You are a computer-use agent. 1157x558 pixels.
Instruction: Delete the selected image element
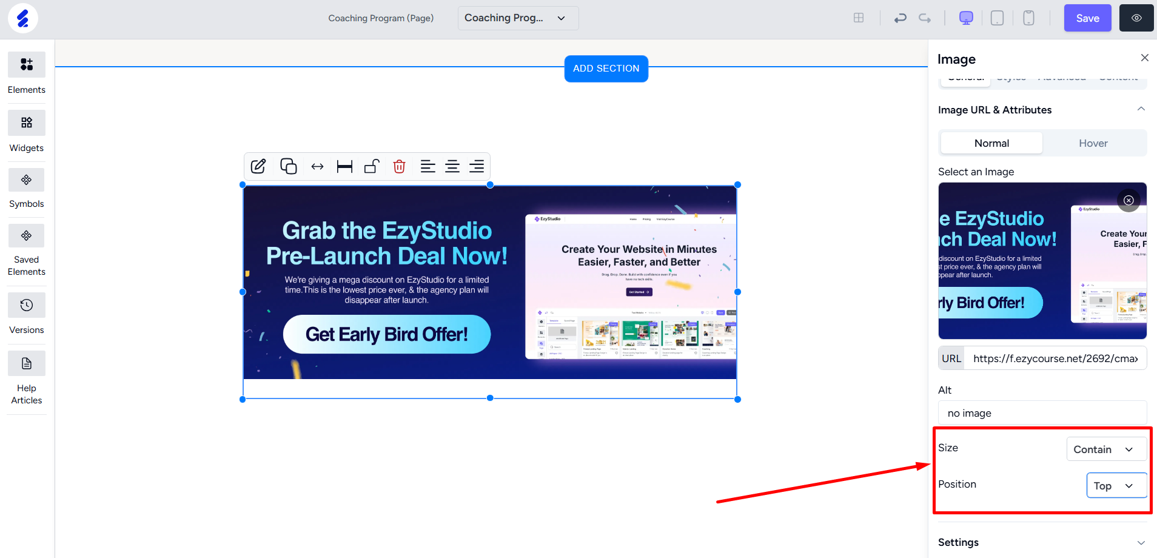pos(399,166)
